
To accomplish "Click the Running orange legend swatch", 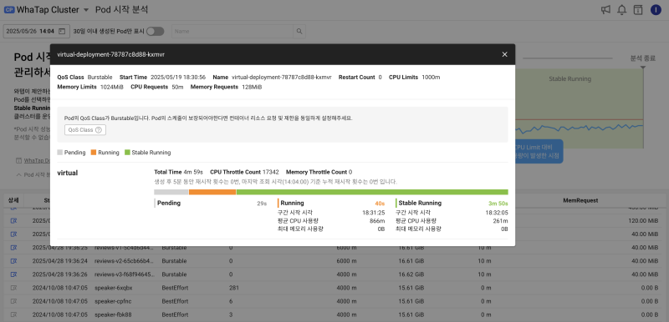I will (94, 153).
